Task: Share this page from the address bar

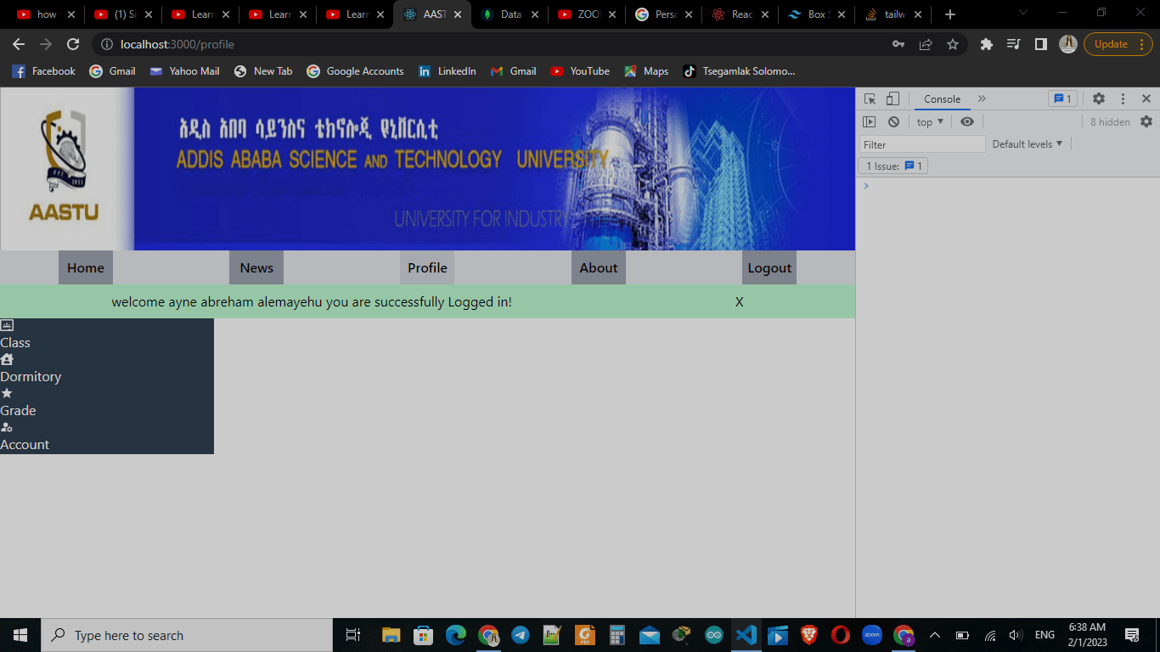Action: pos(926,44)
